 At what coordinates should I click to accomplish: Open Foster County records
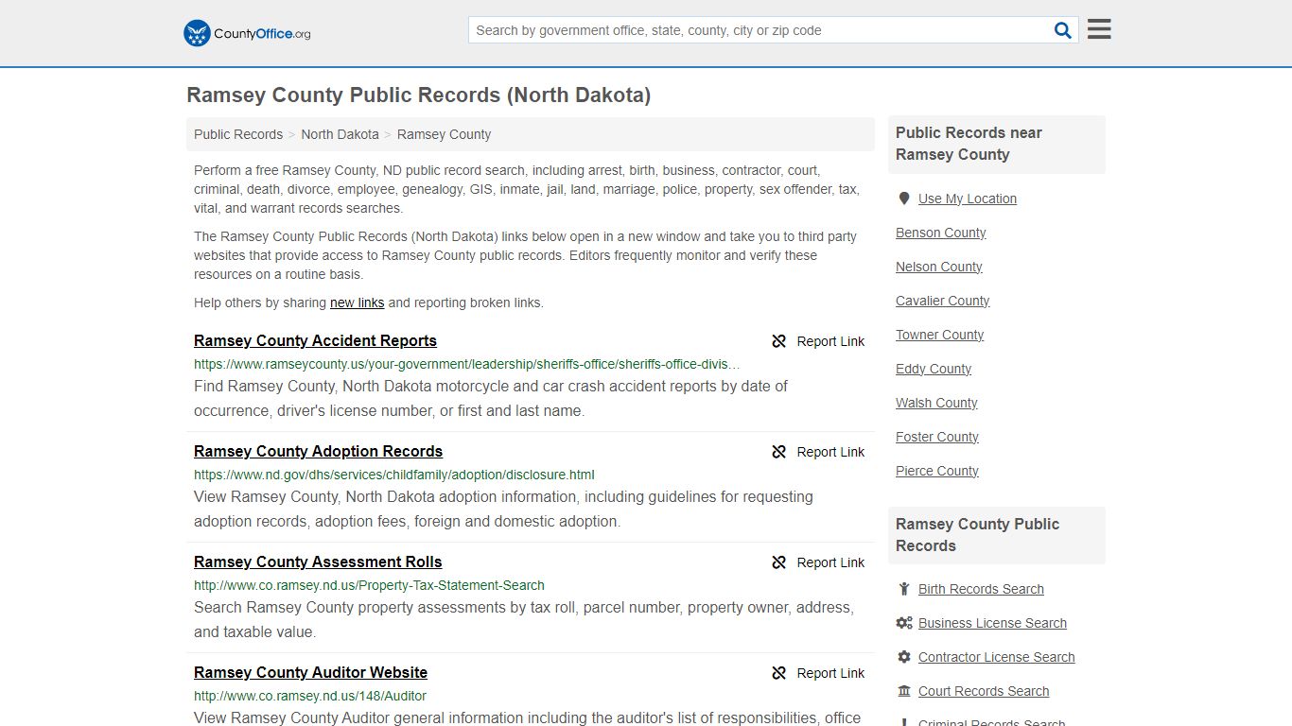pyautogui.click(x=936, y=437)
